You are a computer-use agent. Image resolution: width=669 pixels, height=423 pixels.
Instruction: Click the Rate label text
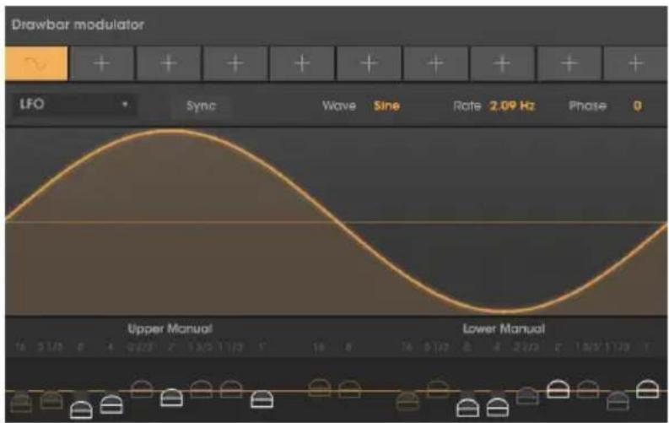pyautogui.click(x=467, y=106)
